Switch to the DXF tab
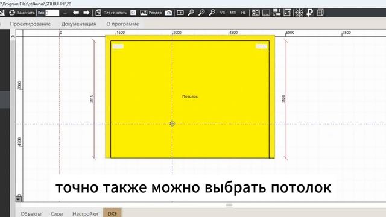386x217 pixels. coord(112,213)
